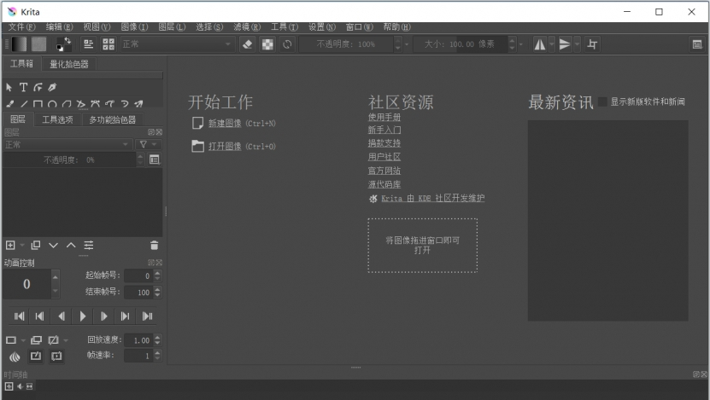
Task: Open layer blending mode 正常 dropdown
Action: click(67, 145)
